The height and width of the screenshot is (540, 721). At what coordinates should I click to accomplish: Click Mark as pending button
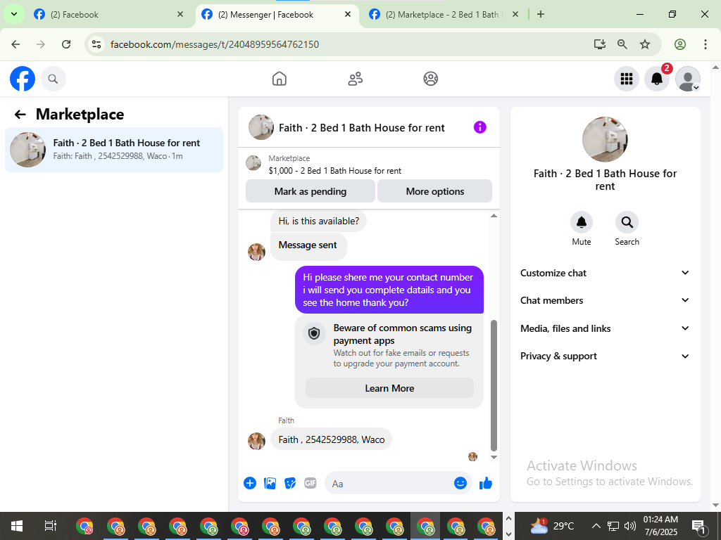(311, 191)
